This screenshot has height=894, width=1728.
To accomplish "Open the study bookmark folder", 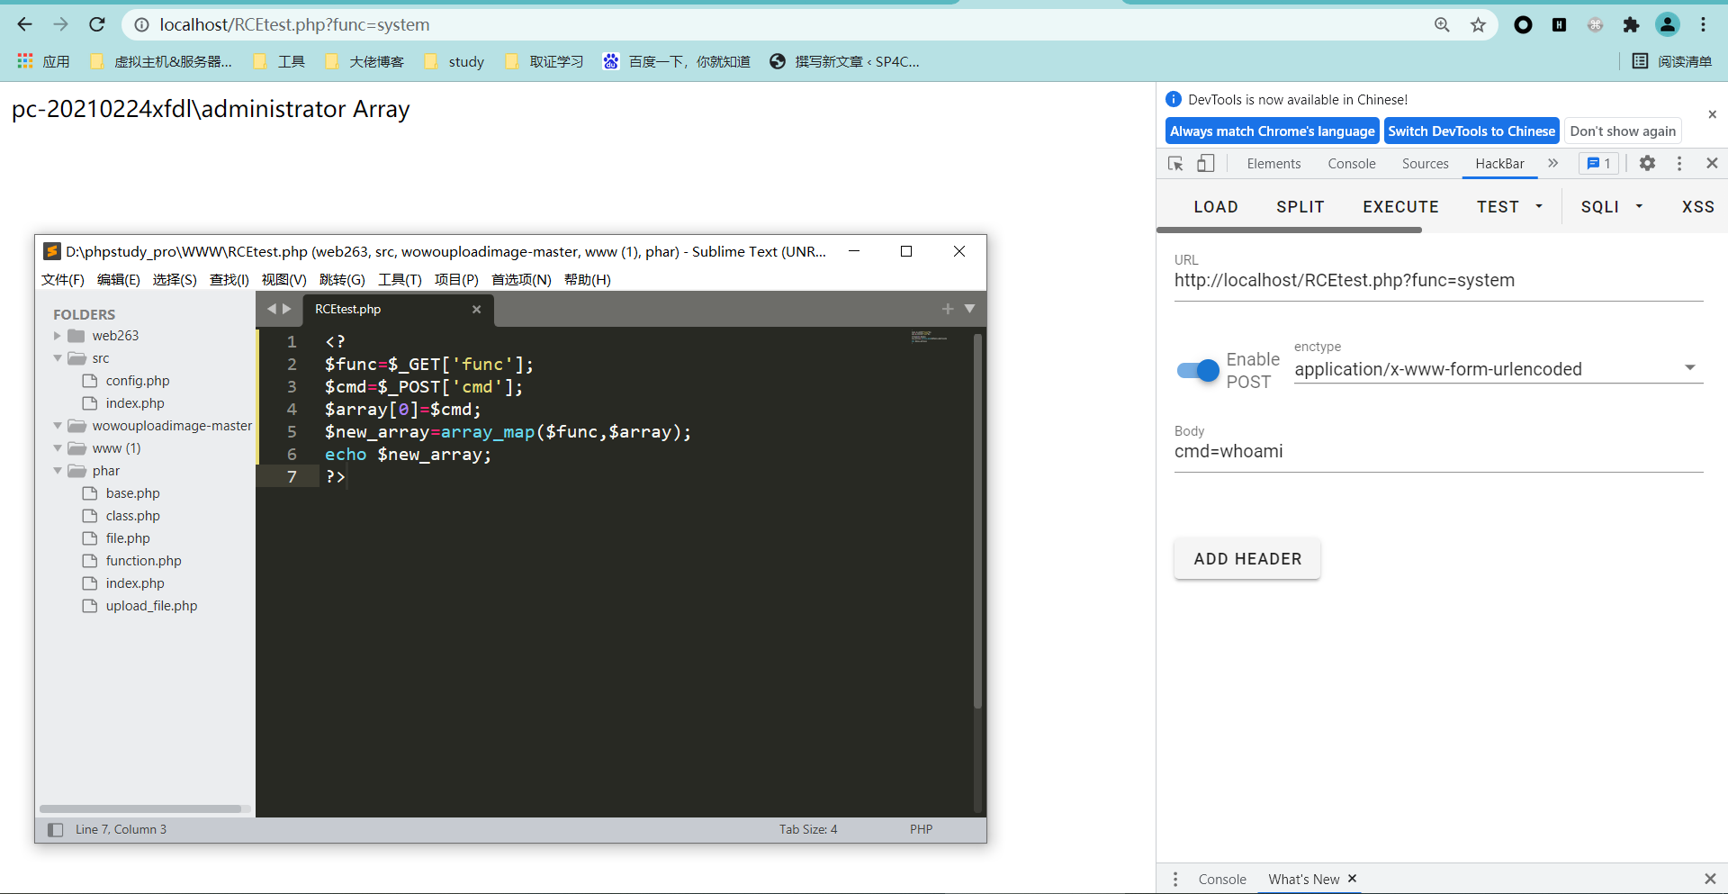I will pos(454,61).
